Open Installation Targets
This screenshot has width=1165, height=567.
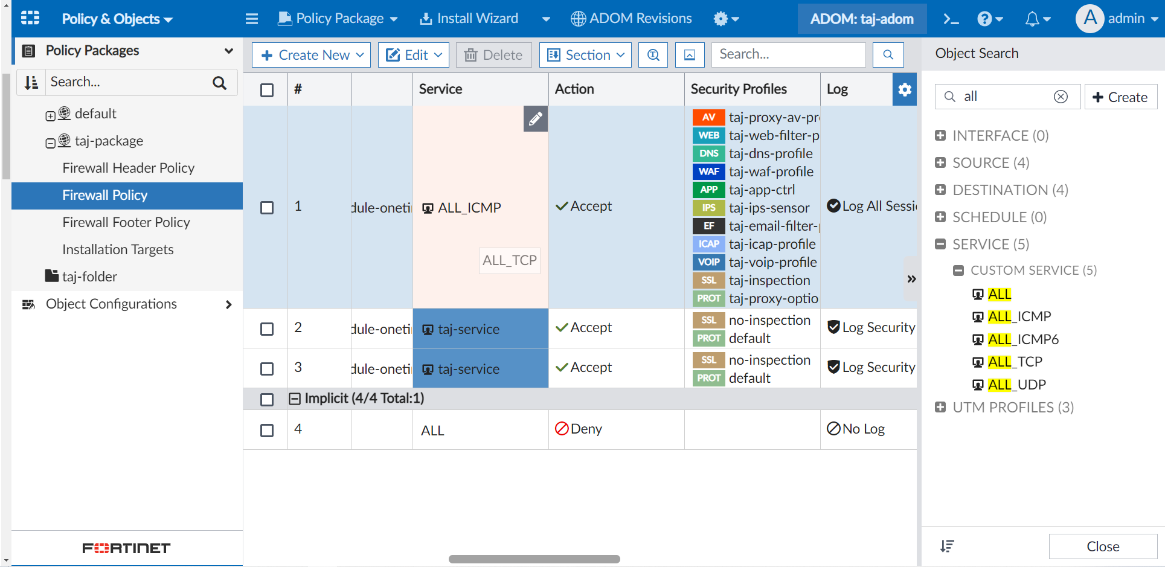[118, 249]
